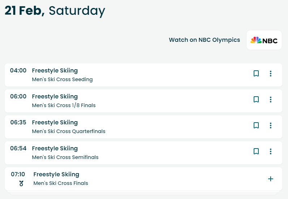Bookmark the Men's Ski Cross Quarterfinals event
288x199 pixels.
click(x=256, y=125)
